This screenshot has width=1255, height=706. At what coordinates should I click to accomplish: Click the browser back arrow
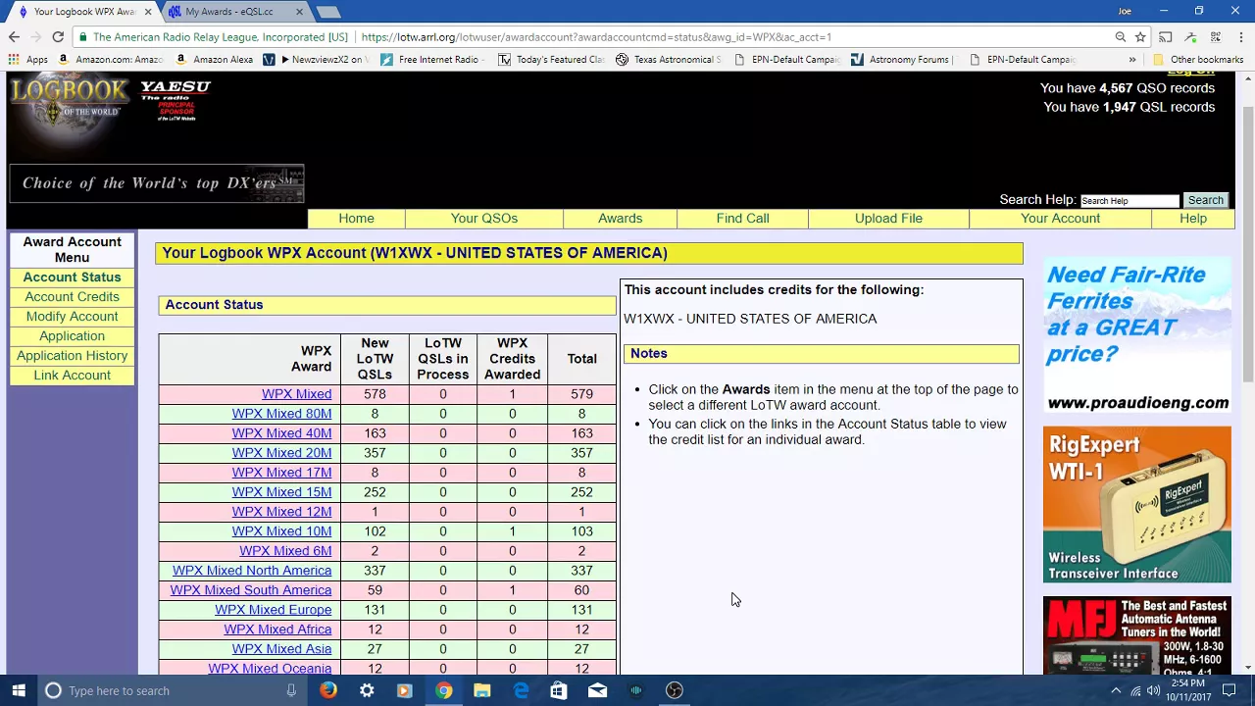[14, 37]
